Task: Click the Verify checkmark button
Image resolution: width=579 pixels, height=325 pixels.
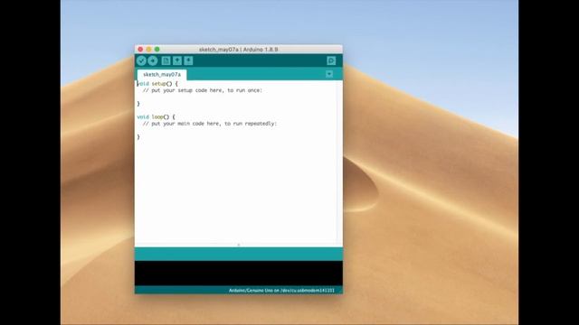Action: [x=141, y=60]
